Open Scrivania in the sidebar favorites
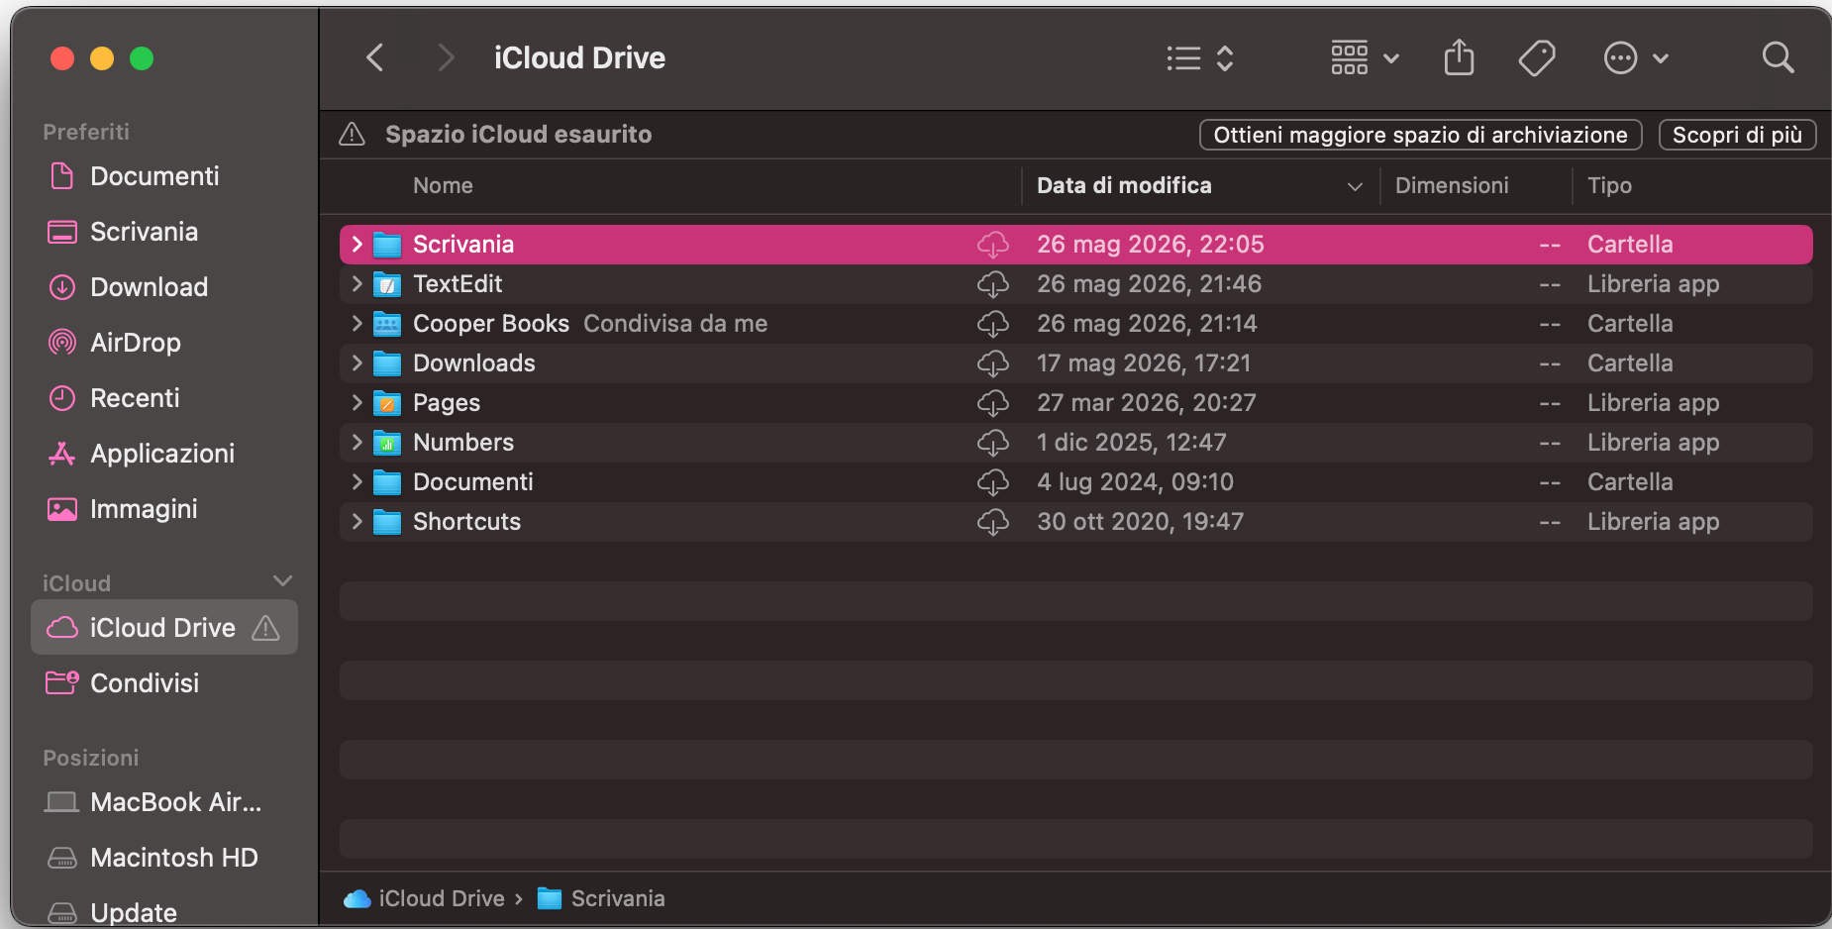 pos(164,232)
